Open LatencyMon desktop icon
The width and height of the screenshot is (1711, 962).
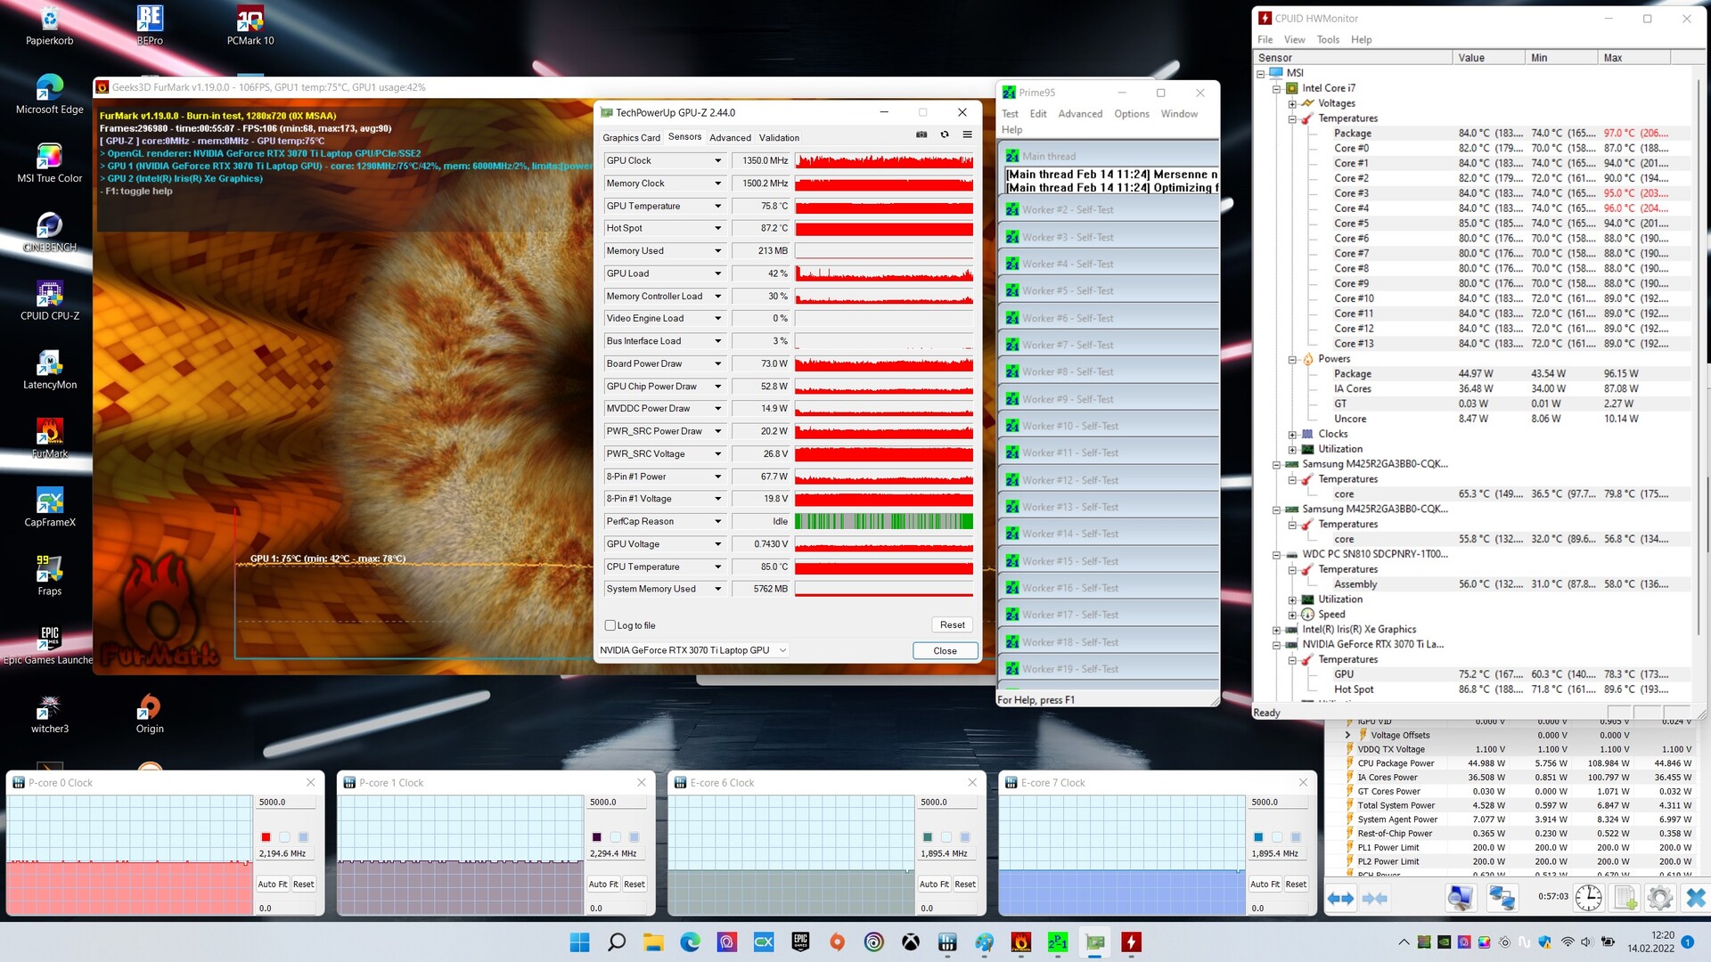pyautogui.click(x=50, y=371)
